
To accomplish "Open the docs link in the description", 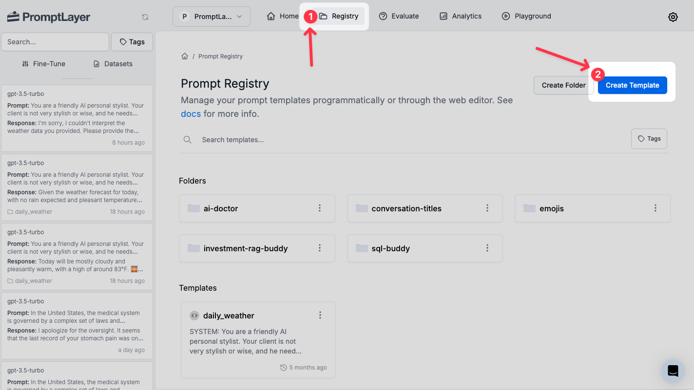I will pos(191,113).
